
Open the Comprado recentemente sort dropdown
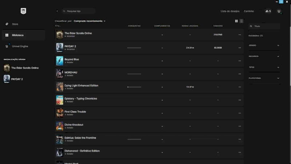[90, 21]
